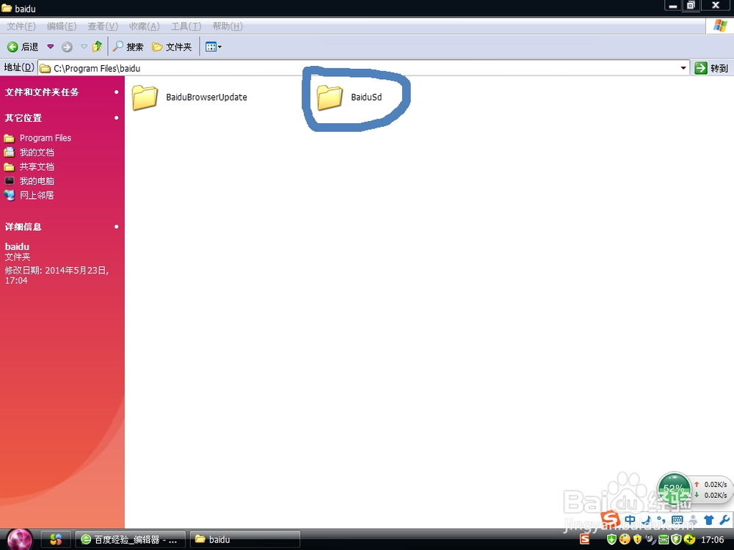Click the baidu taskbar window button
Image resolution: width=734 pixels, height=550 pixels.
(x=245, y=540)
